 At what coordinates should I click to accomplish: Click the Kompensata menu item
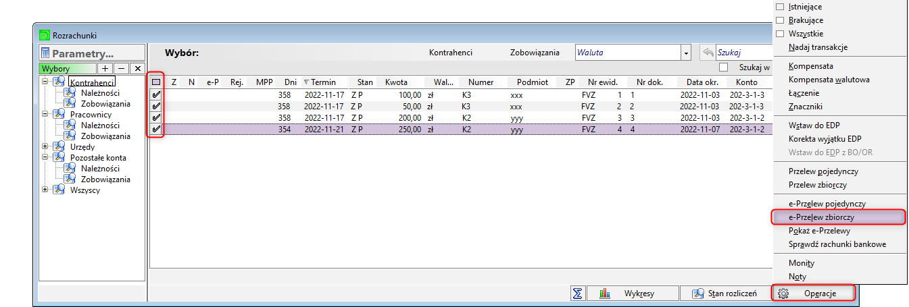[838, 66]
